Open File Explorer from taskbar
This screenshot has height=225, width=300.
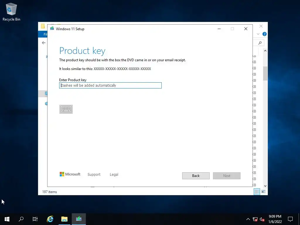pos(64,219)
